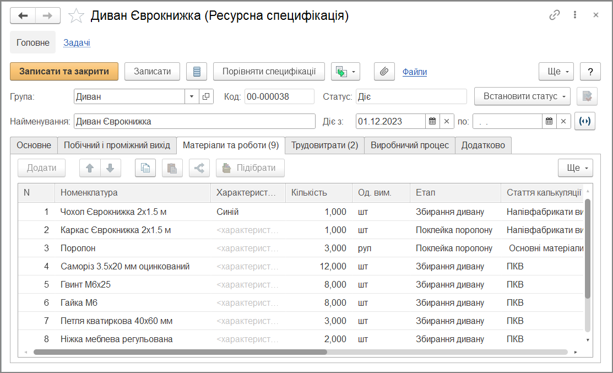Open the create-based-on dropdown with the green icon
The height and width of the screenshot is (373, 613).
pyautogui.click(x=345, y=72)
